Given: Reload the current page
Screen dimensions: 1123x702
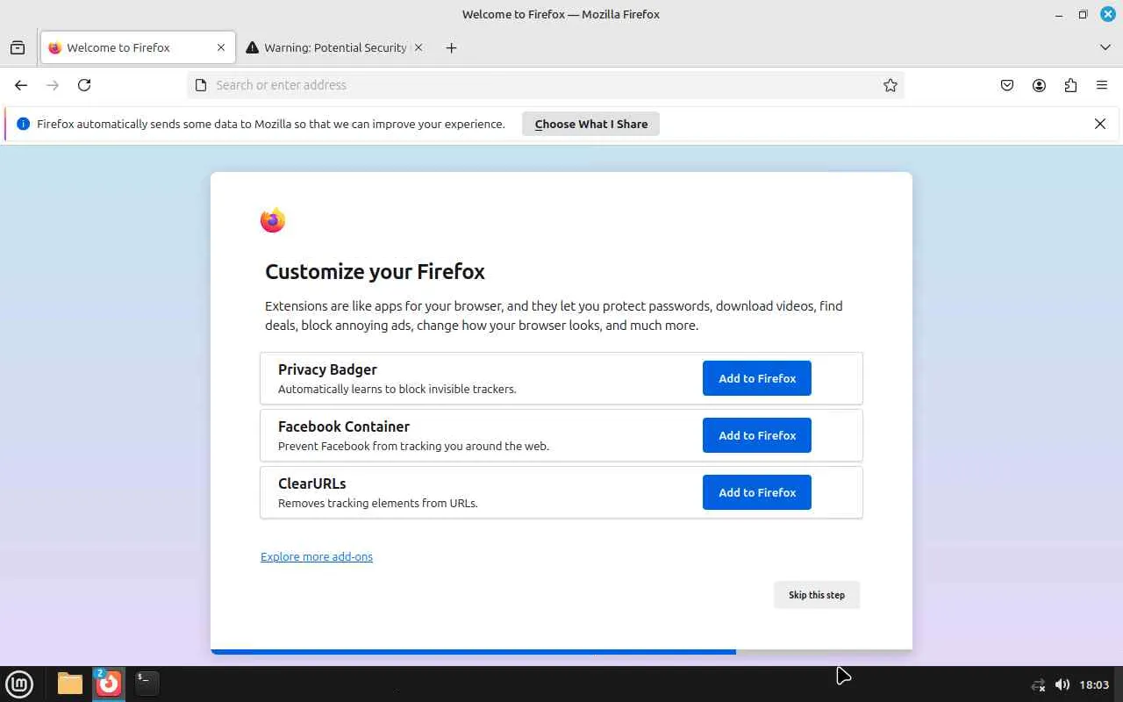Looking at the screenshot, I should click(84, 85).
